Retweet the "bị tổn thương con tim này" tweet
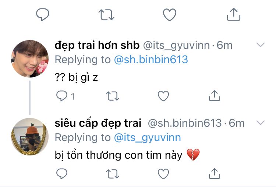Image resolution: width=276 pixels, height=187 pixels. pyautogui.click(x=113, y=174)
